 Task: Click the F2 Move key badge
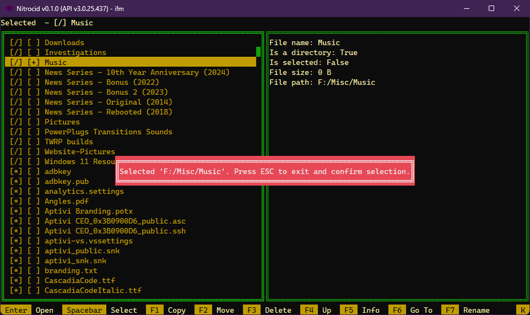point(203,310)
